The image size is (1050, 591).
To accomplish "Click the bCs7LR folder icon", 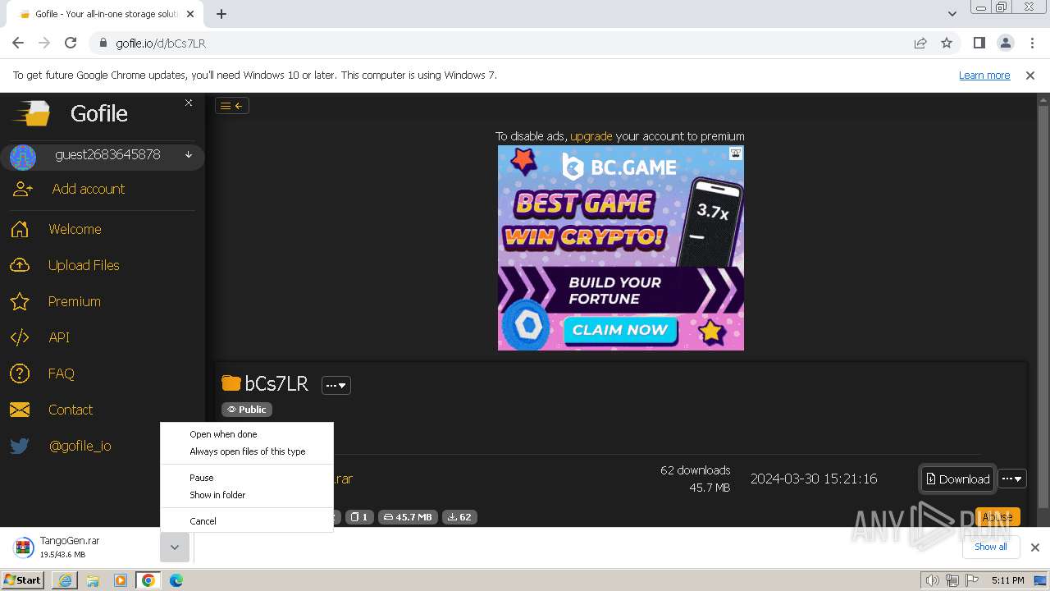I will pos(231,383).
